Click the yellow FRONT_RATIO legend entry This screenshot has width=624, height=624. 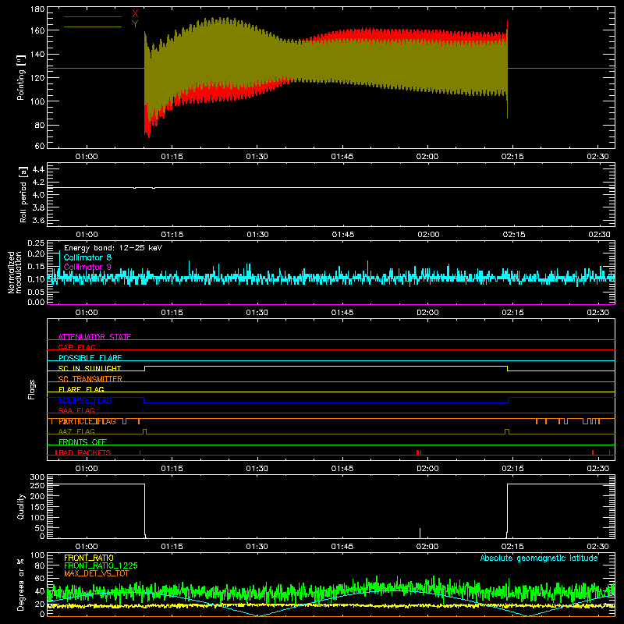[89, 558]
